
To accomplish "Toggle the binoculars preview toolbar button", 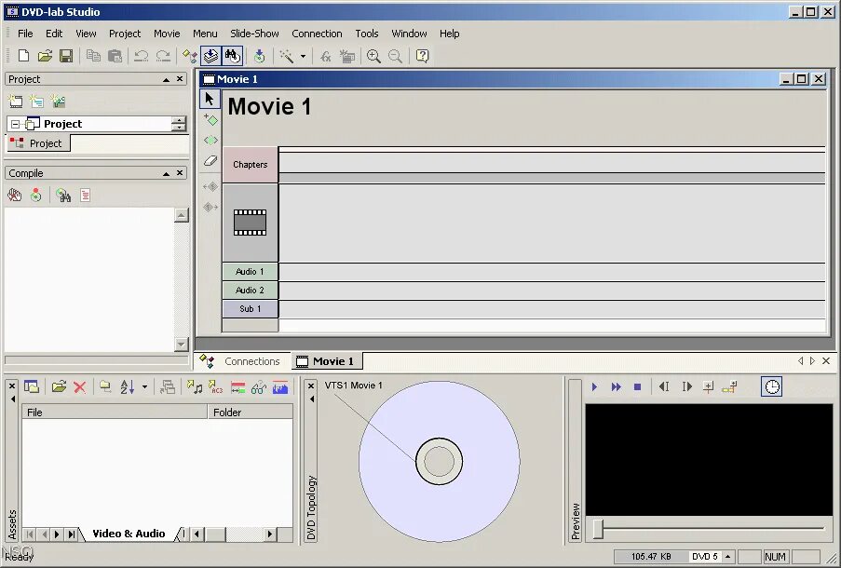I will (x=232, y=56).
